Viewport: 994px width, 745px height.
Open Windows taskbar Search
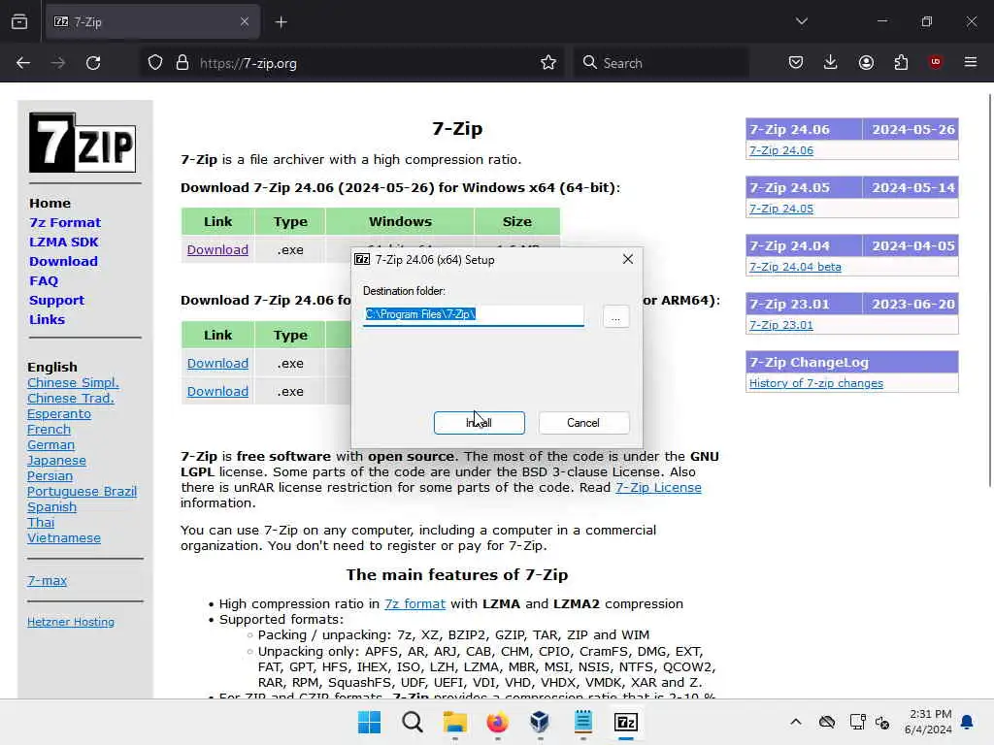click(x=412, y=722)
